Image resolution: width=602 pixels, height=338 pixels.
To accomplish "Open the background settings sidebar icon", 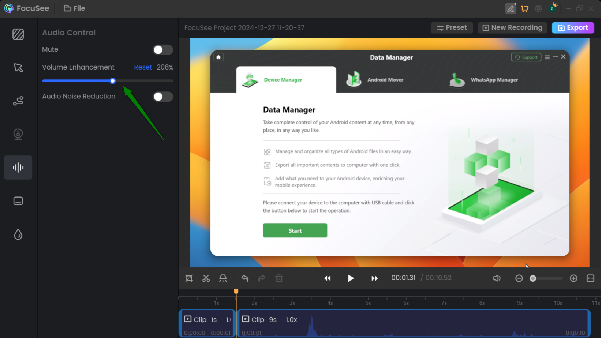I will coord(18,34).
